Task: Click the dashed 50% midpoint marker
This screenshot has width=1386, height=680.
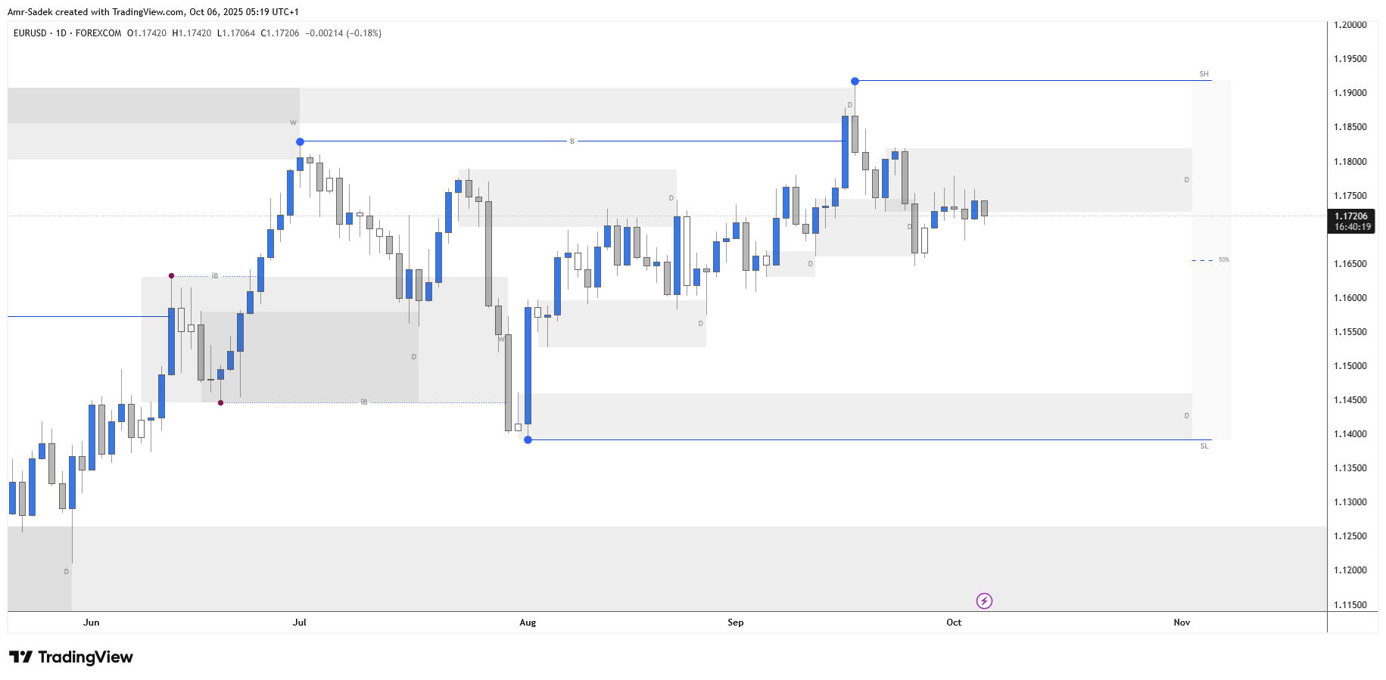Action: (1202, 260)
